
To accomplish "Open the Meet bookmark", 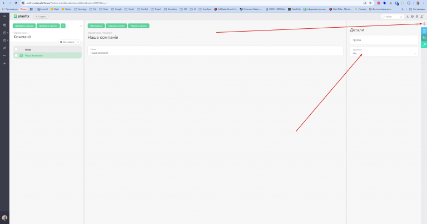I will [54, 9].
